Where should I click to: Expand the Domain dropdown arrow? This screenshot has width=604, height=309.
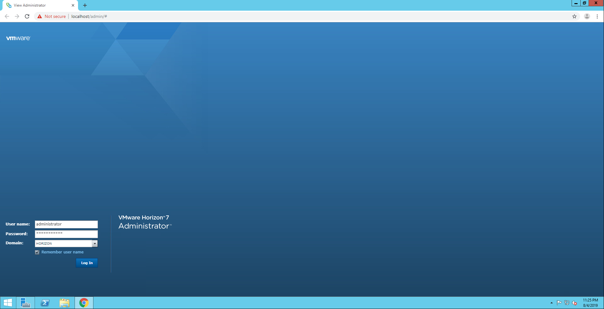coord(95,243)
